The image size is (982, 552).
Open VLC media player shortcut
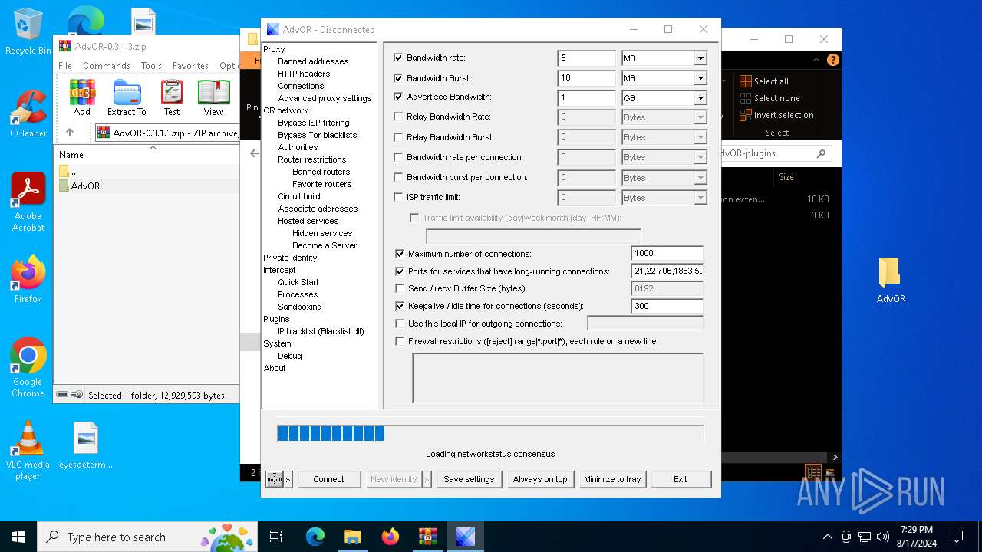(x=28, y=451)
